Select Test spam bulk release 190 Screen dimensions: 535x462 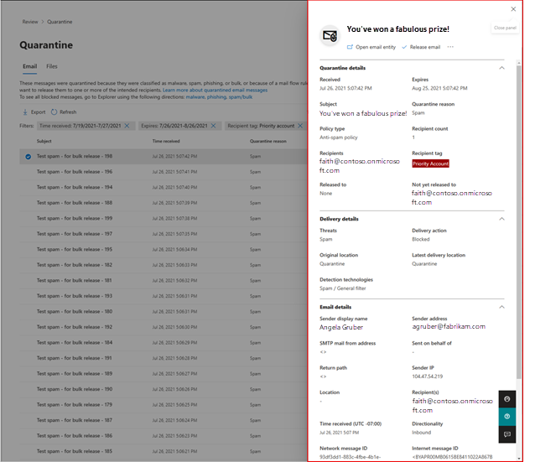click(x=163, y=389)
